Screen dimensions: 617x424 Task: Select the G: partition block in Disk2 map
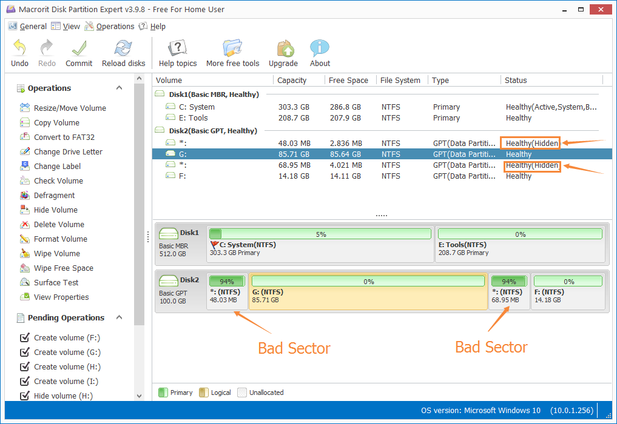point(368,291)
